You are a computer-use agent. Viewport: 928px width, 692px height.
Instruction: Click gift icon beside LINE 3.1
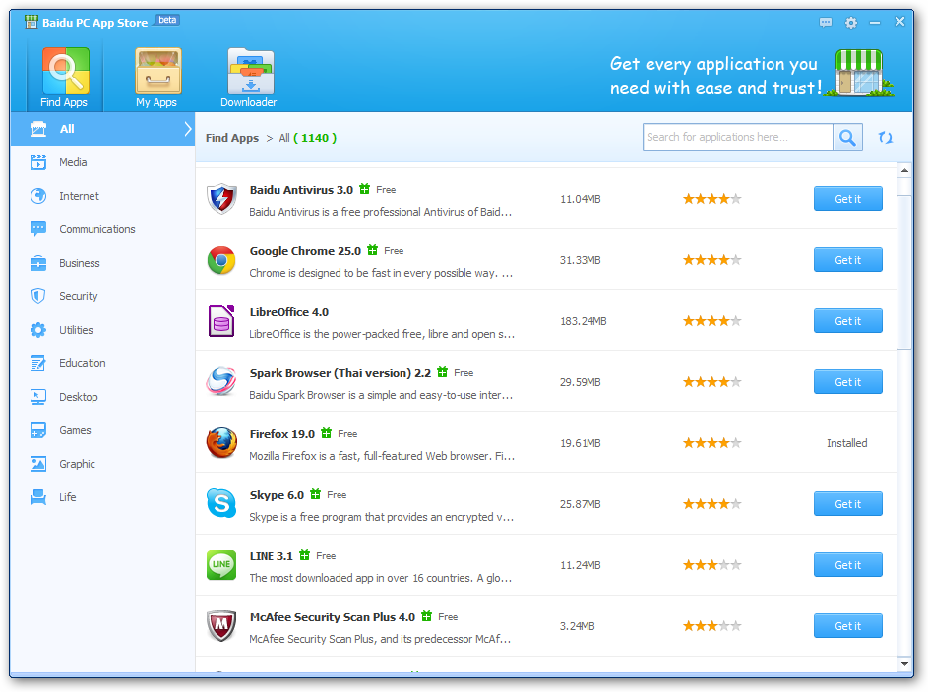[304, 554]
